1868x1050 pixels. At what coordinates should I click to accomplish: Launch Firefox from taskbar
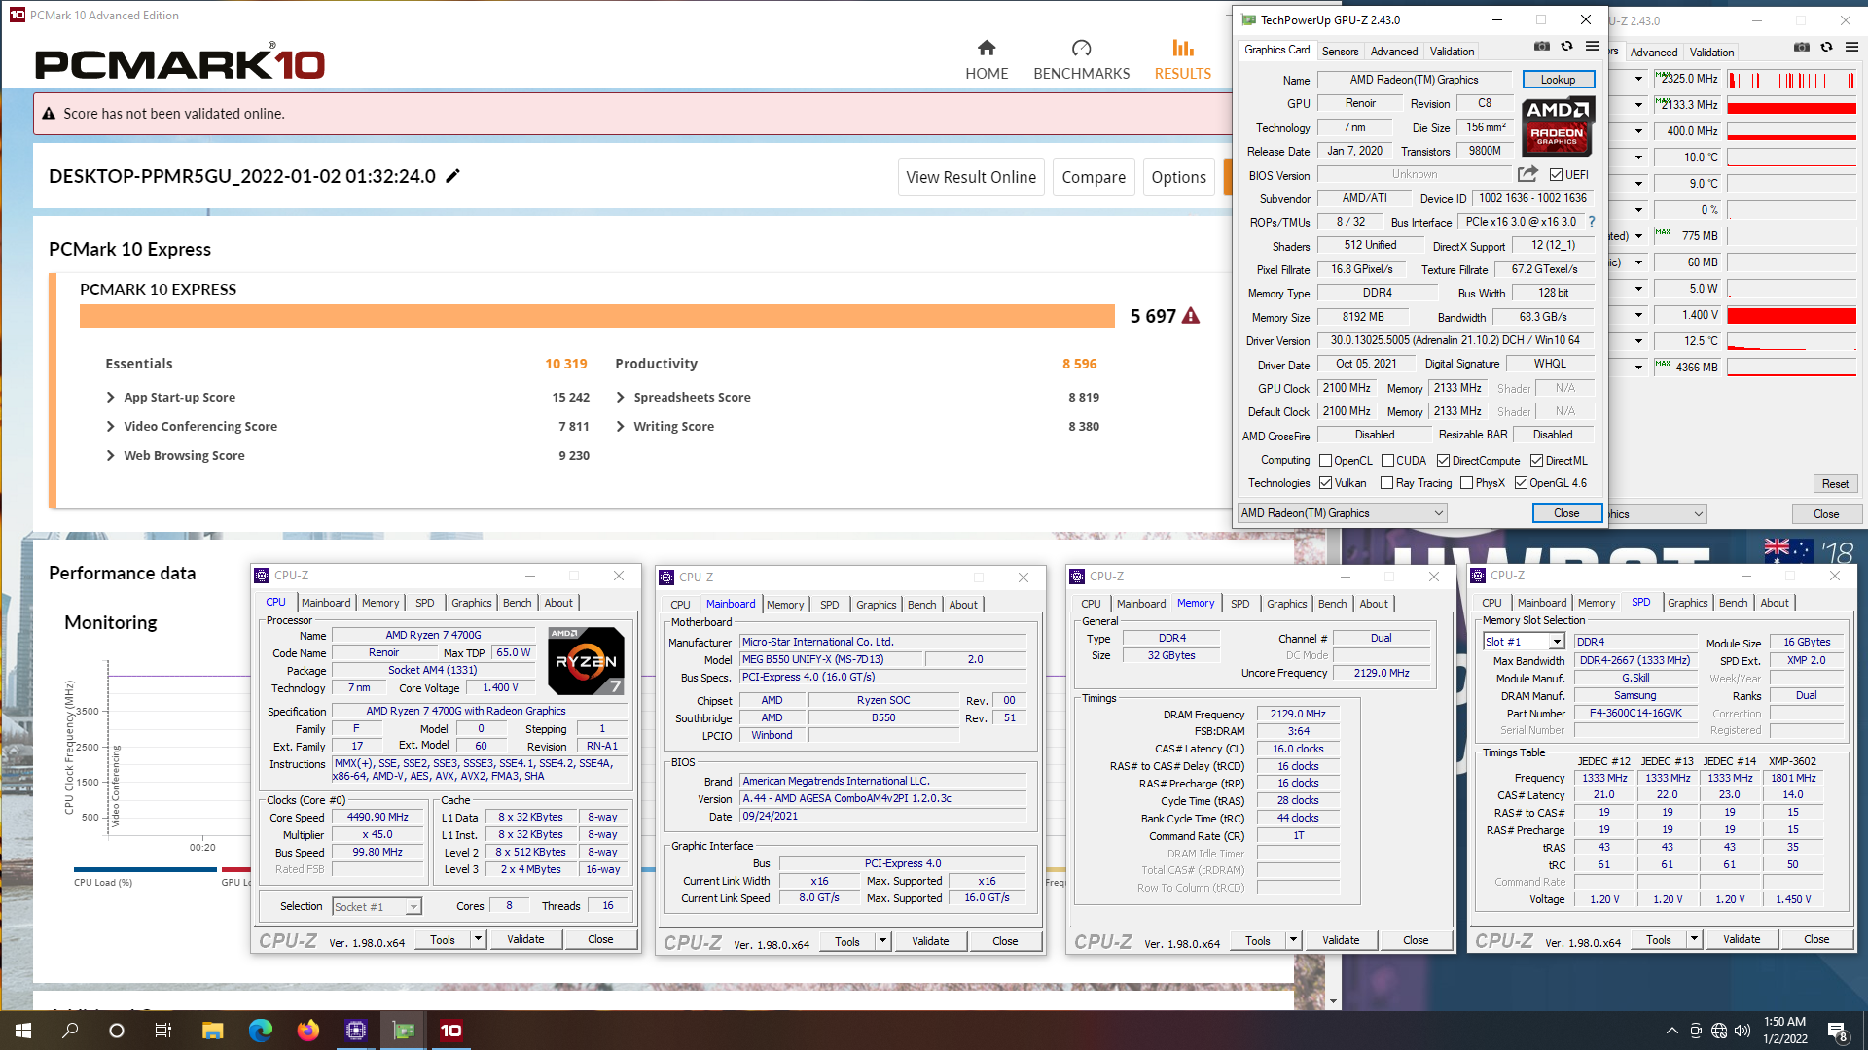pyautogui.click(x=307, y=1031)
